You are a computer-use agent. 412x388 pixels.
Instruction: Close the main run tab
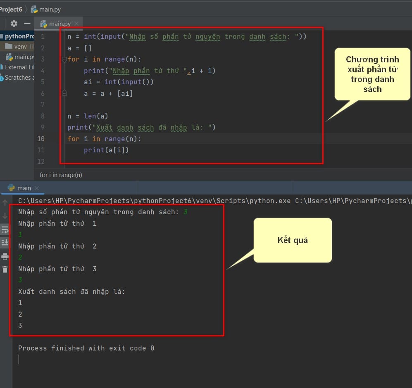click(37, 188)
